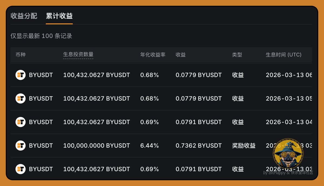Viewport: 324px width, 186px height.
Task: Click the 生息时间 (UTC) column header
Action: click(283, 55)
